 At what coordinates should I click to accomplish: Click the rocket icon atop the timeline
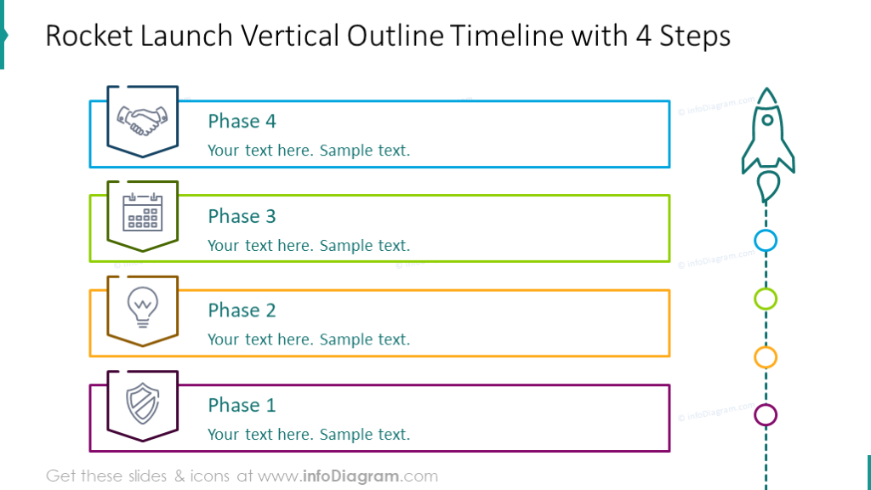coord(768,130)
